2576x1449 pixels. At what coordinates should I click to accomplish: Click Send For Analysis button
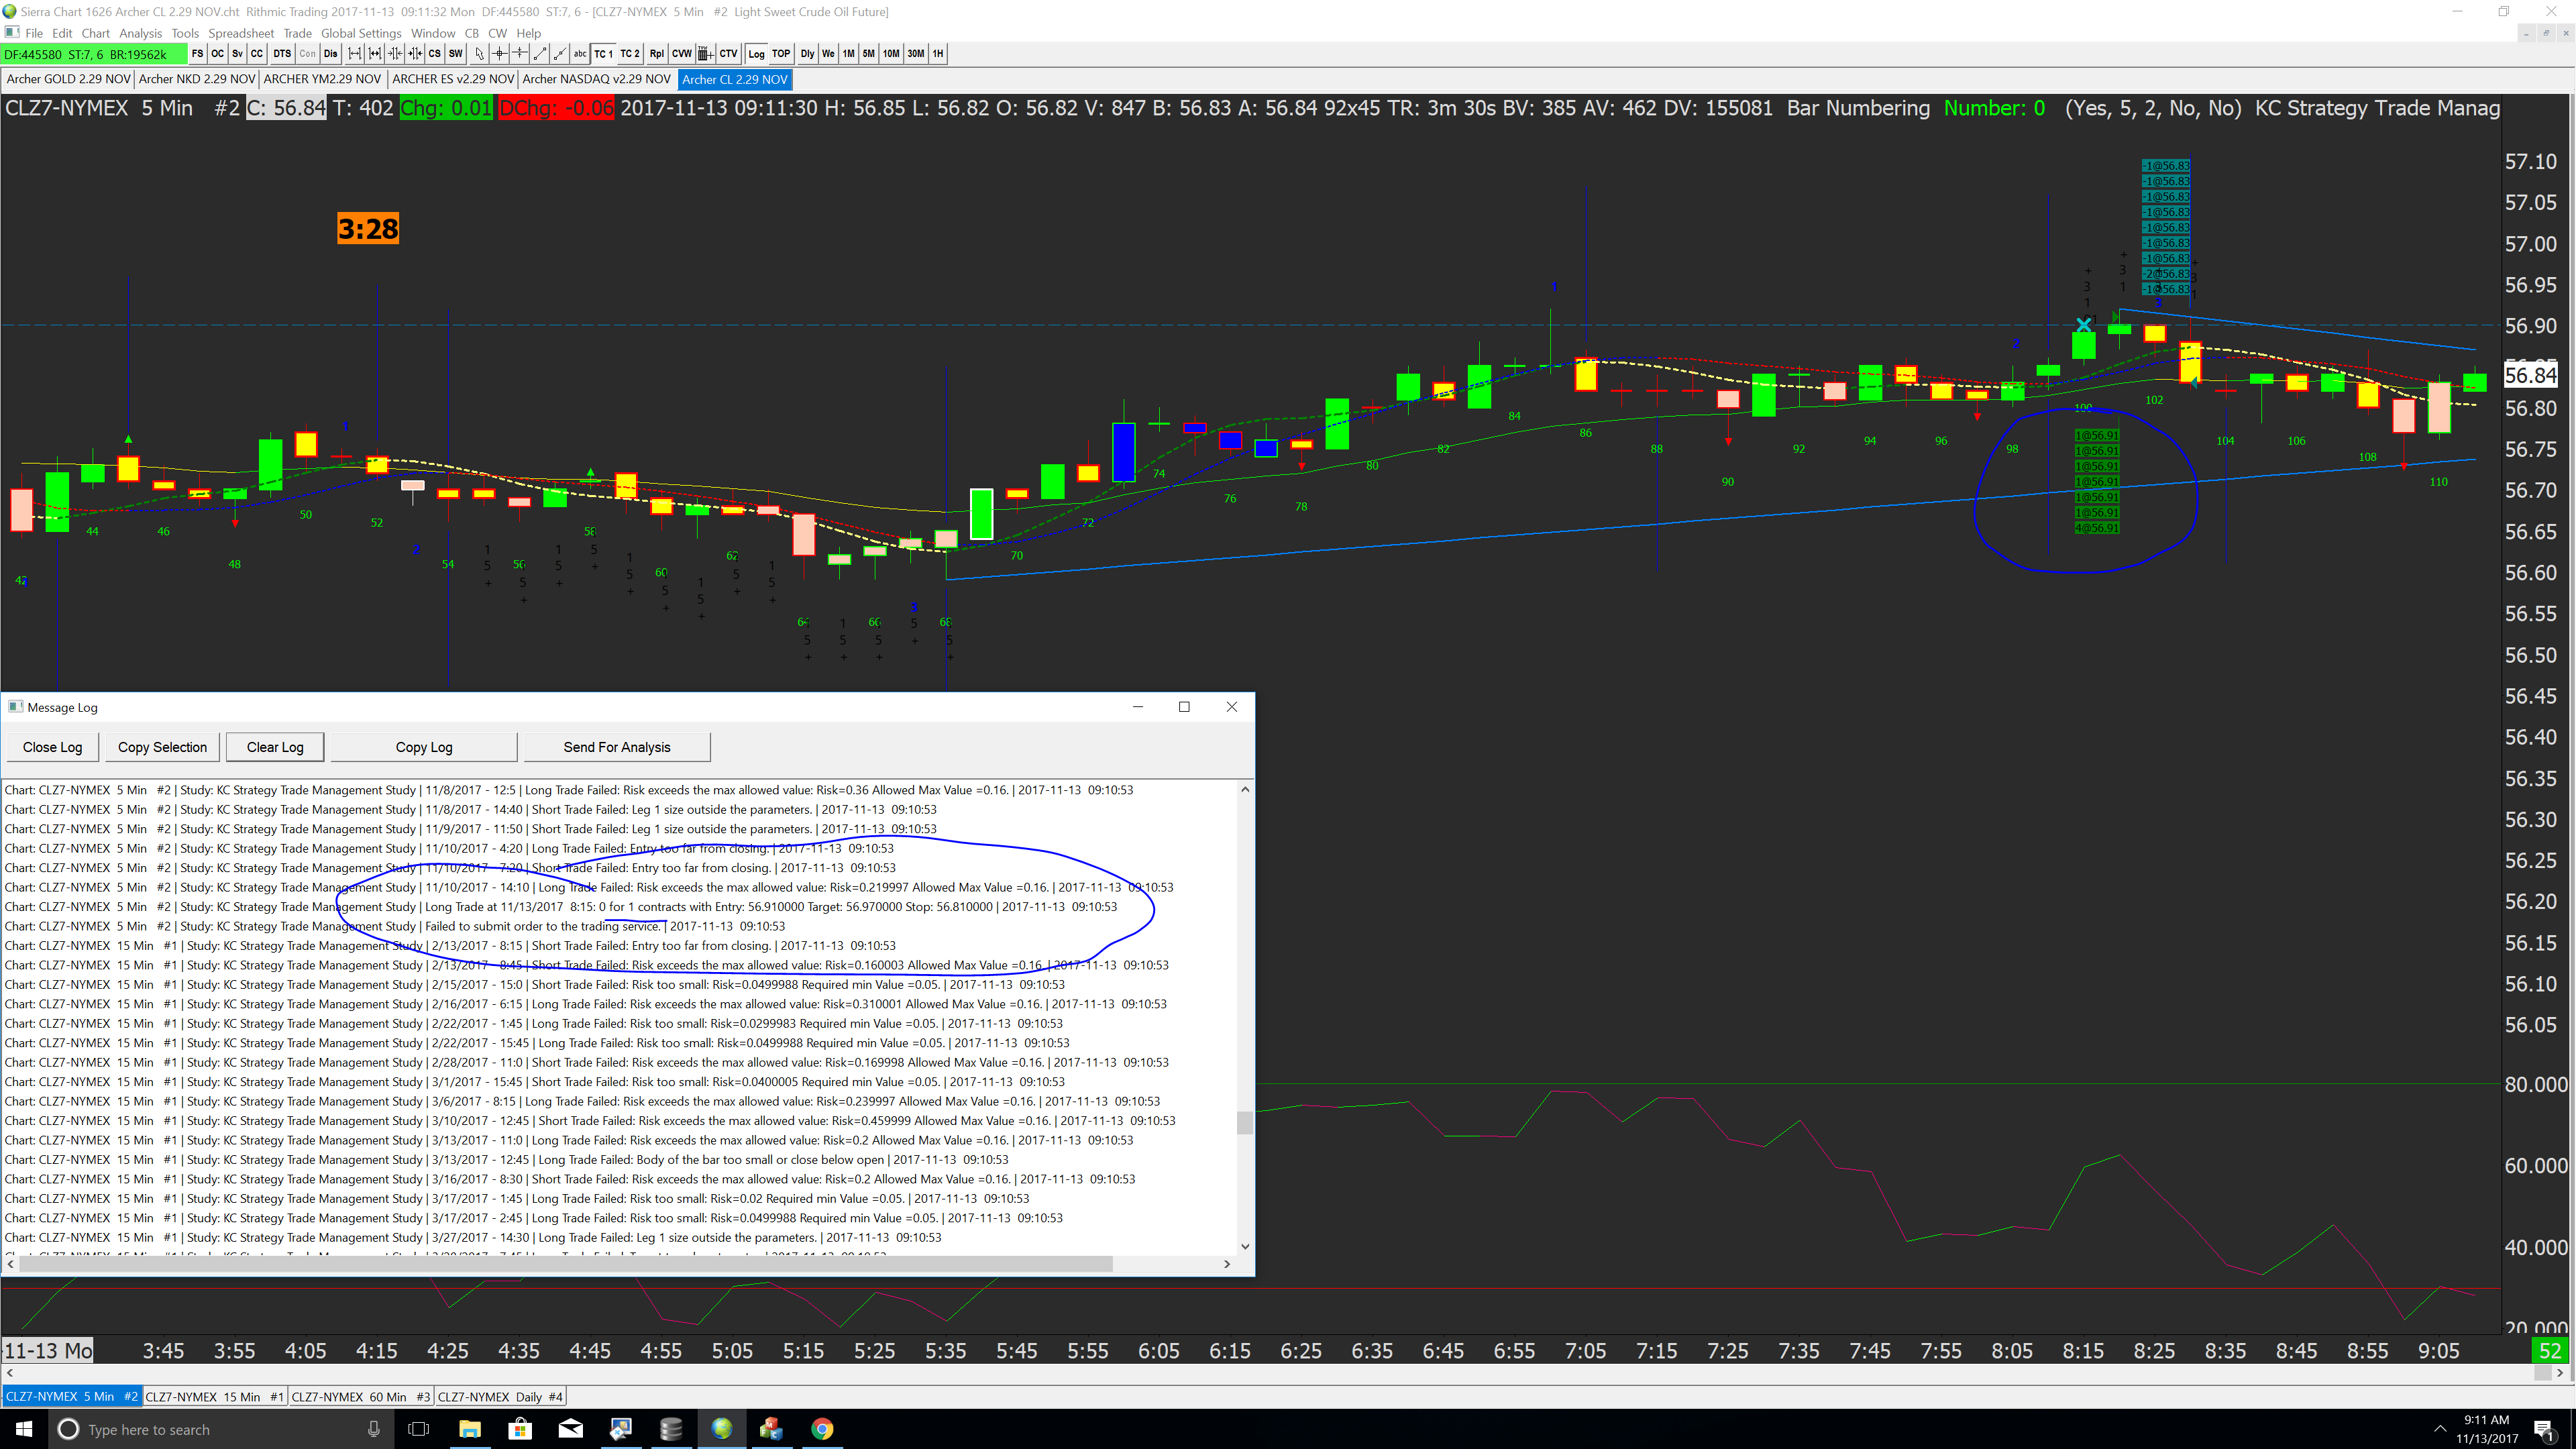tap(616, 747)
